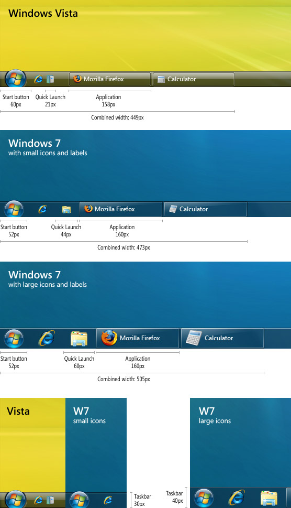This screenshot has width=291, height=508.
Task: Click the Vista Quick Launch switch windows icon
Action: 50,79
